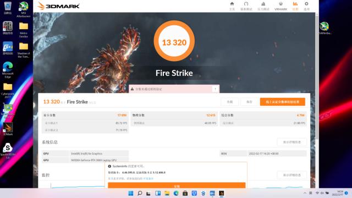Screen dimensions: 352x198
Task: Click the Save button beside orange button
Action: (249, 102)
